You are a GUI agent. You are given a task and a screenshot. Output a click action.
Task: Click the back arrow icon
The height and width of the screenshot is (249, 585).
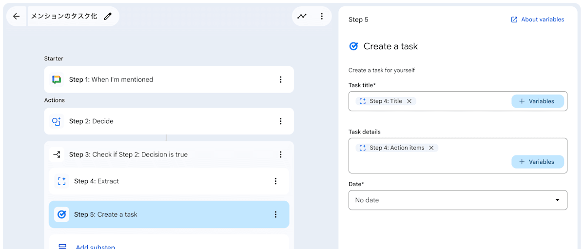click(x=16, y=16)
